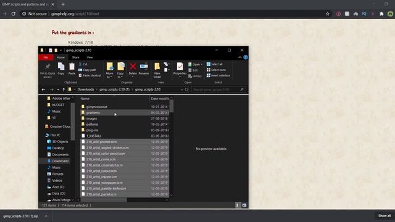Click the Edit command in Open group
This screenshot has height=222, width=395.
[x=193, y=70]
